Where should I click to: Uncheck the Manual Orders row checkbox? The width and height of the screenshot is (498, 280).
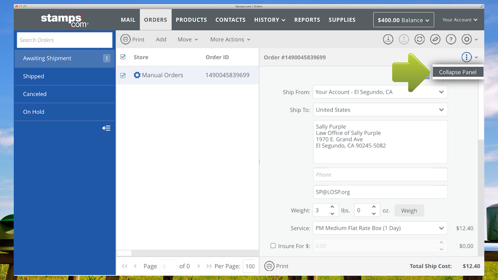tap(123, 76)
